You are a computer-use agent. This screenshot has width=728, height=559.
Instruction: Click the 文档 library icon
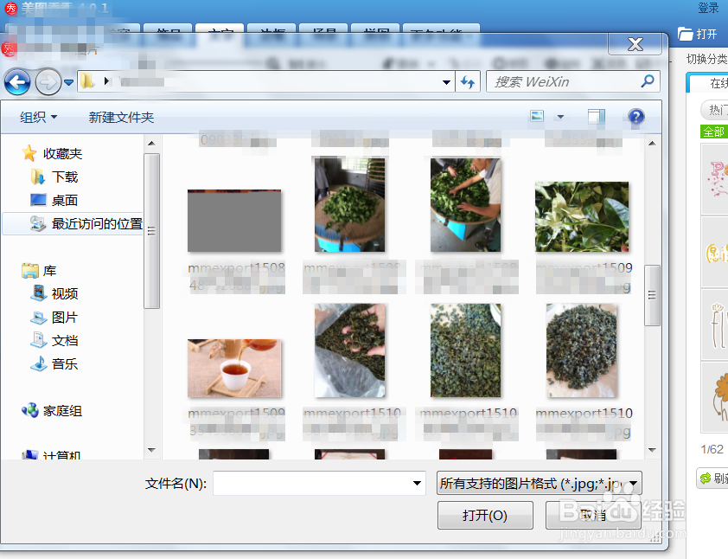(39, 340)
